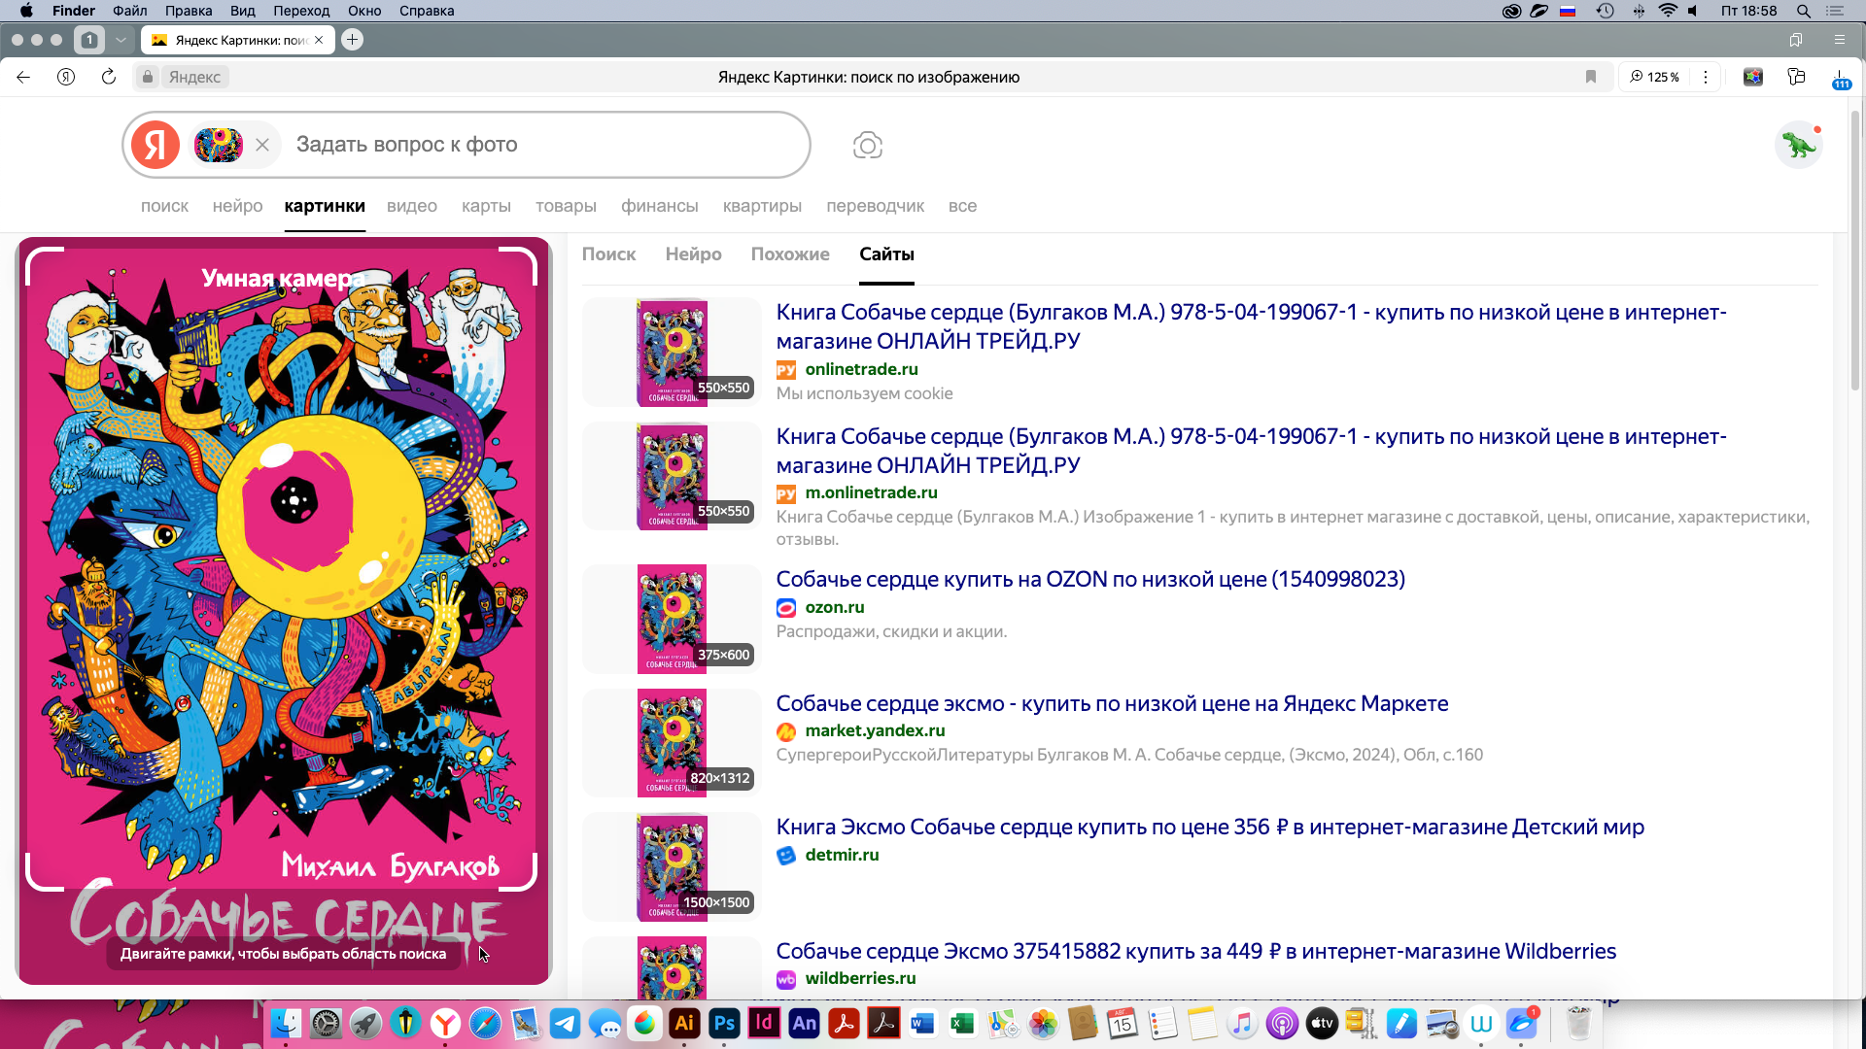The image size is (1866, 1049).
Task: Reload the current page
Action: coord(109,77)
